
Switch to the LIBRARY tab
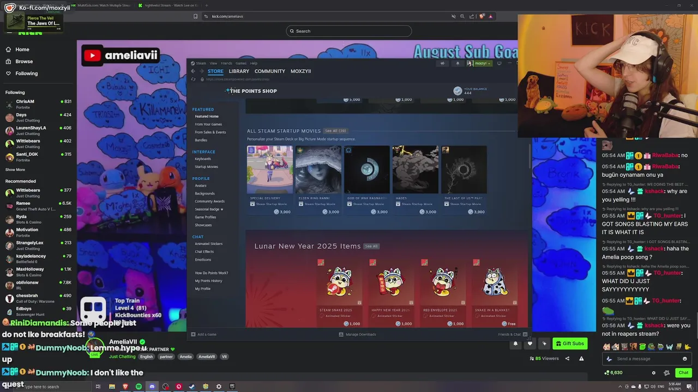pos(239,71)
